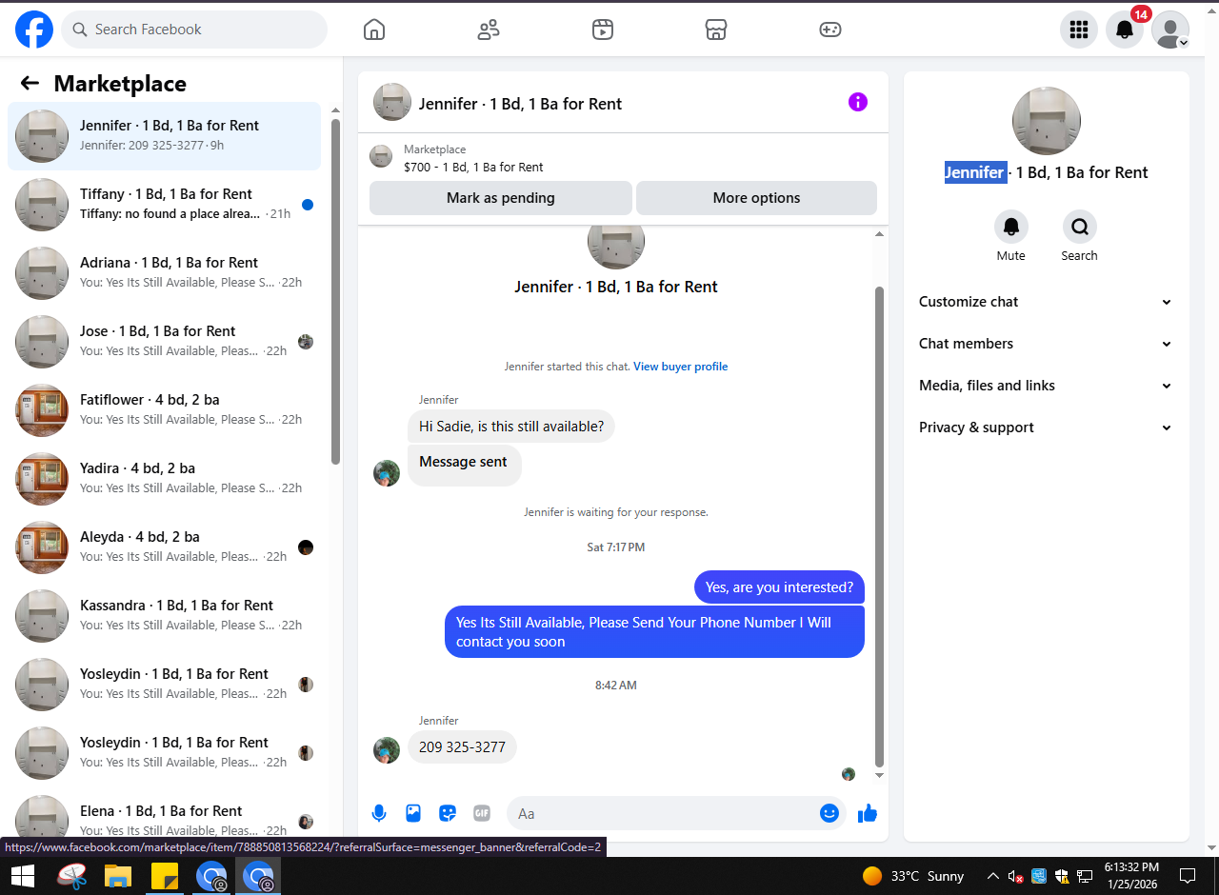Open Sticky Notes from the taskbar
This screenshot has height=895, width=1219.
(x=165, y=876)
